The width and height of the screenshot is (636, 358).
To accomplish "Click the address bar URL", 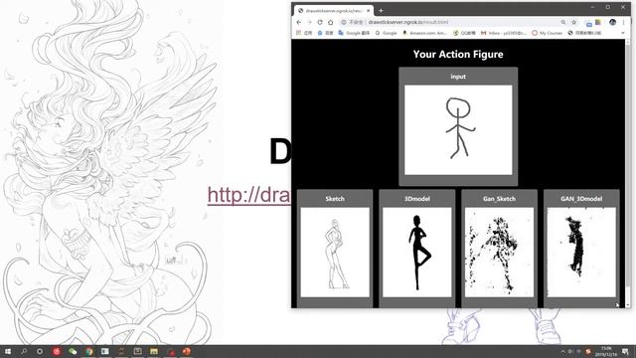I will point(408,22).
